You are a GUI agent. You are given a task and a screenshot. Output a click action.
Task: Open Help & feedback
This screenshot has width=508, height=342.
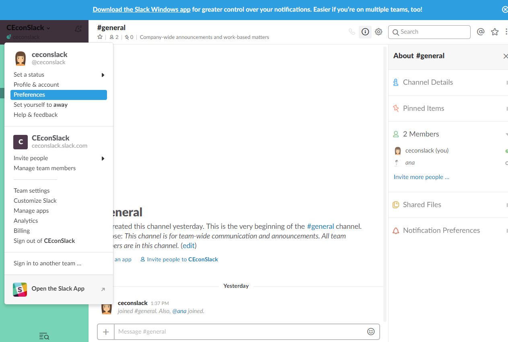point(59,115)
